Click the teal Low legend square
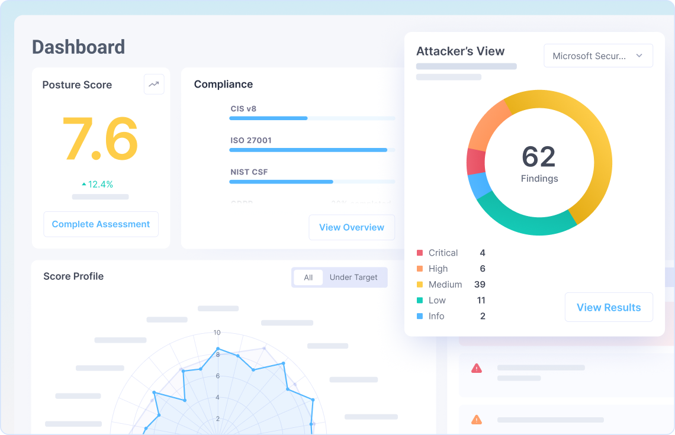This screenshot has width=675, height=435. pos(420,301)
